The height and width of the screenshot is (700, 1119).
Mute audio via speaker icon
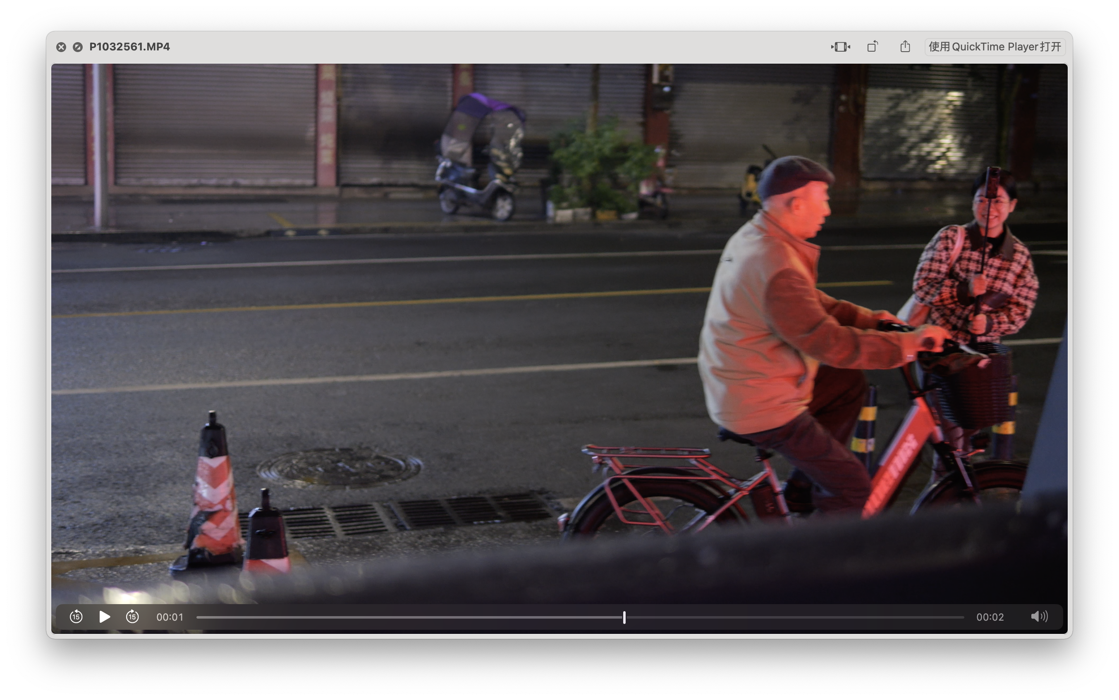(1039, 616)
